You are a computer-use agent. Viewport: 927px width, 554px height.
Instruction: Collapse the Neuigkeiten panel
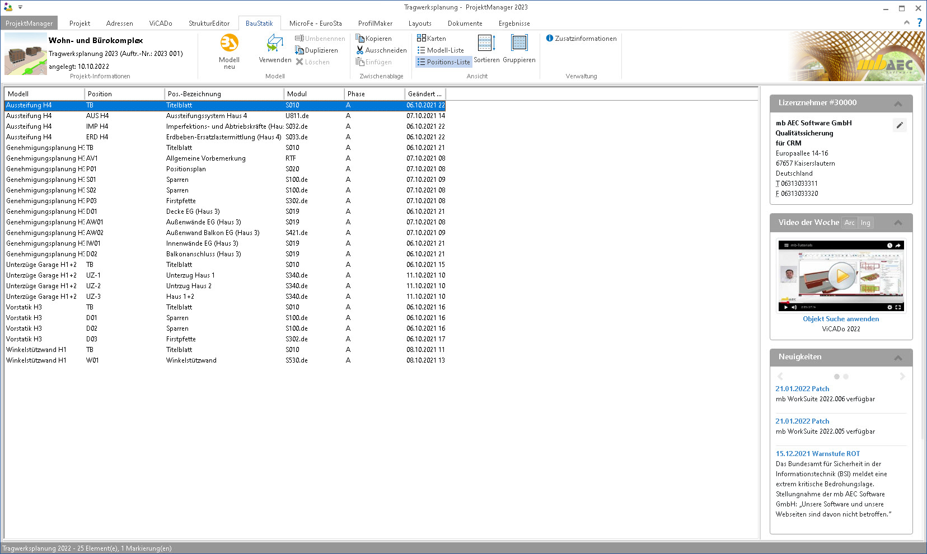coord(898,358)
